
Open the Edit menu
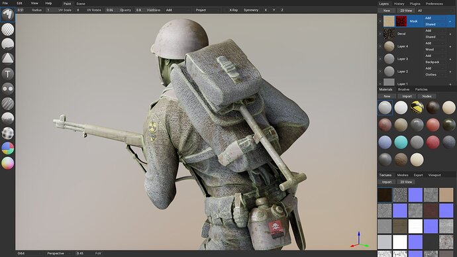pyautogui.click(x=19, y=3)
